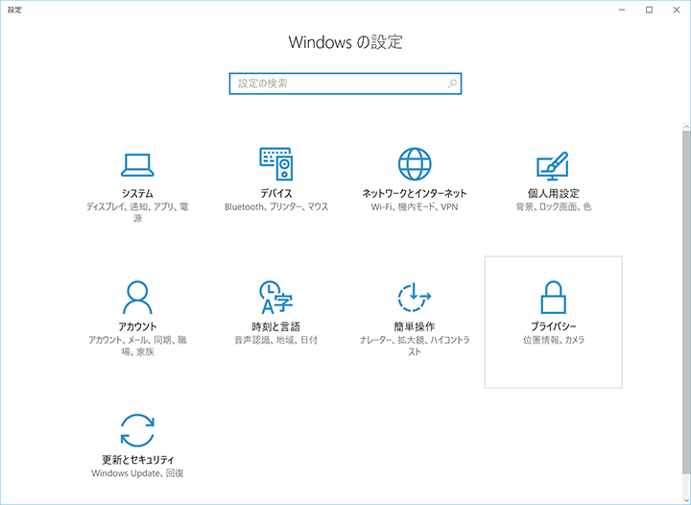Click the 時刻と言語 label
The image size is (691, 505).
coord(275,326)
